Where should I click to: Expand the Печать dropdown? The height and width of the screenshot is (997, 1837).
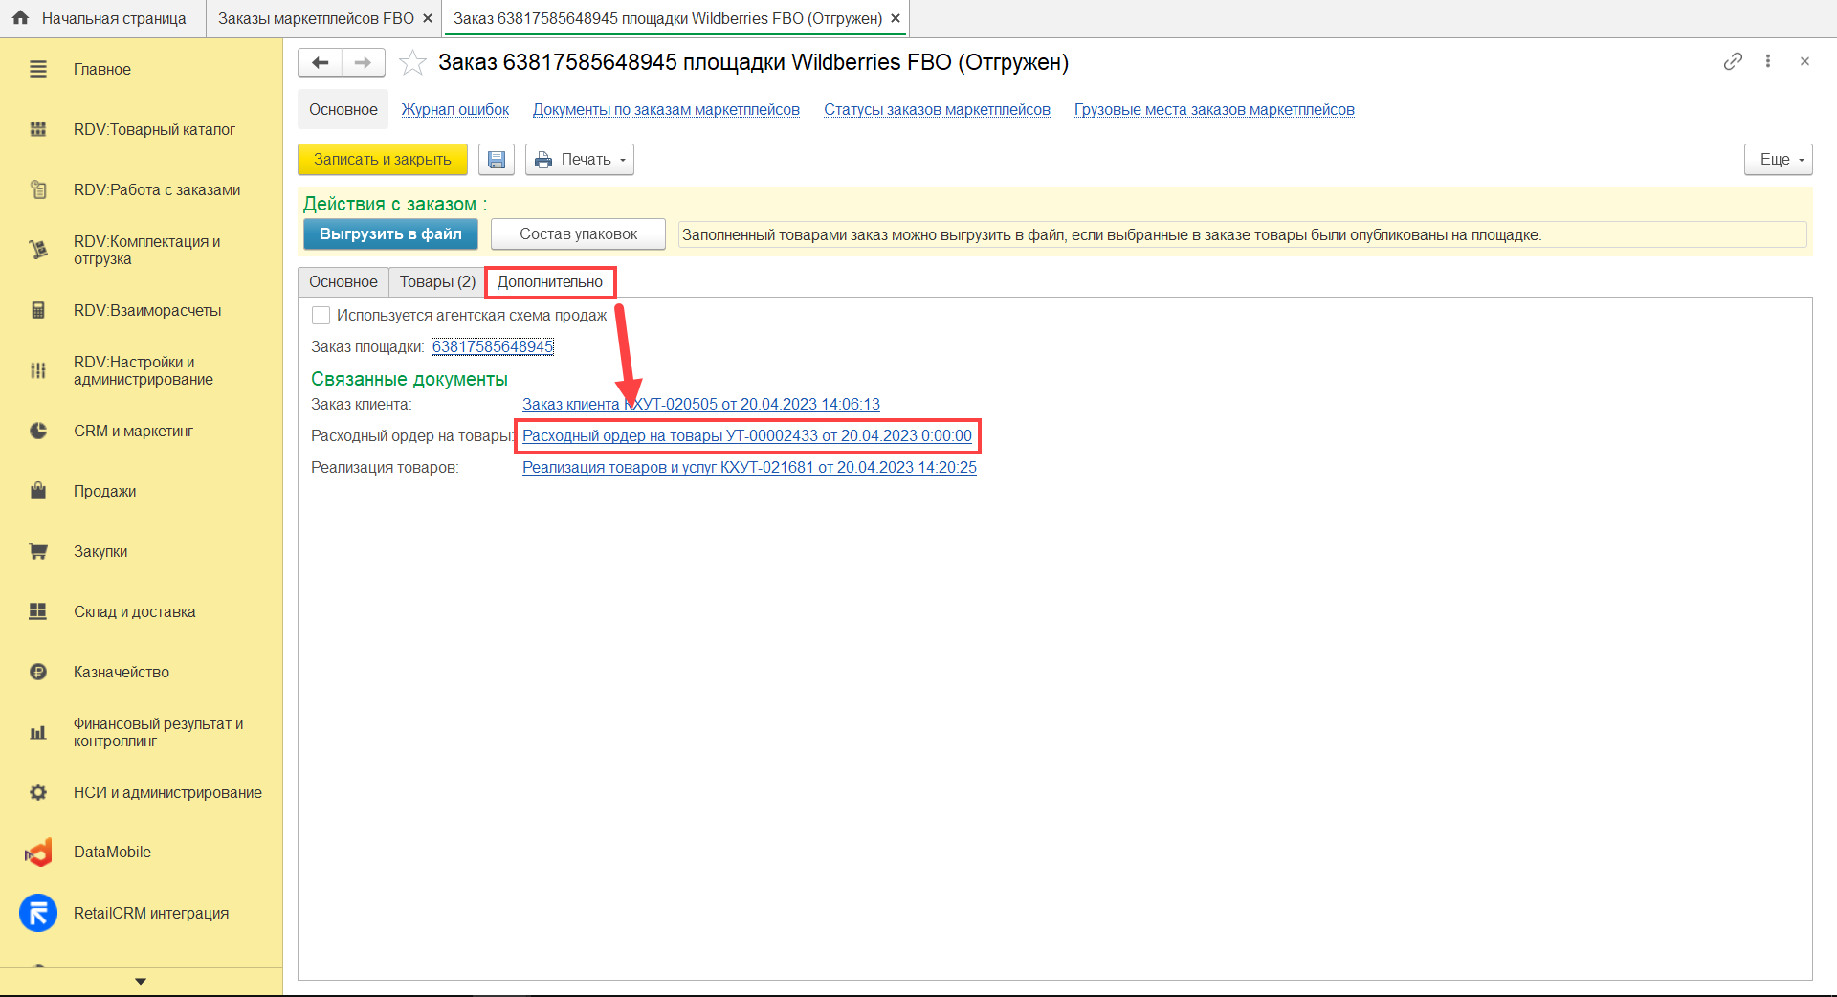[580, 160]
